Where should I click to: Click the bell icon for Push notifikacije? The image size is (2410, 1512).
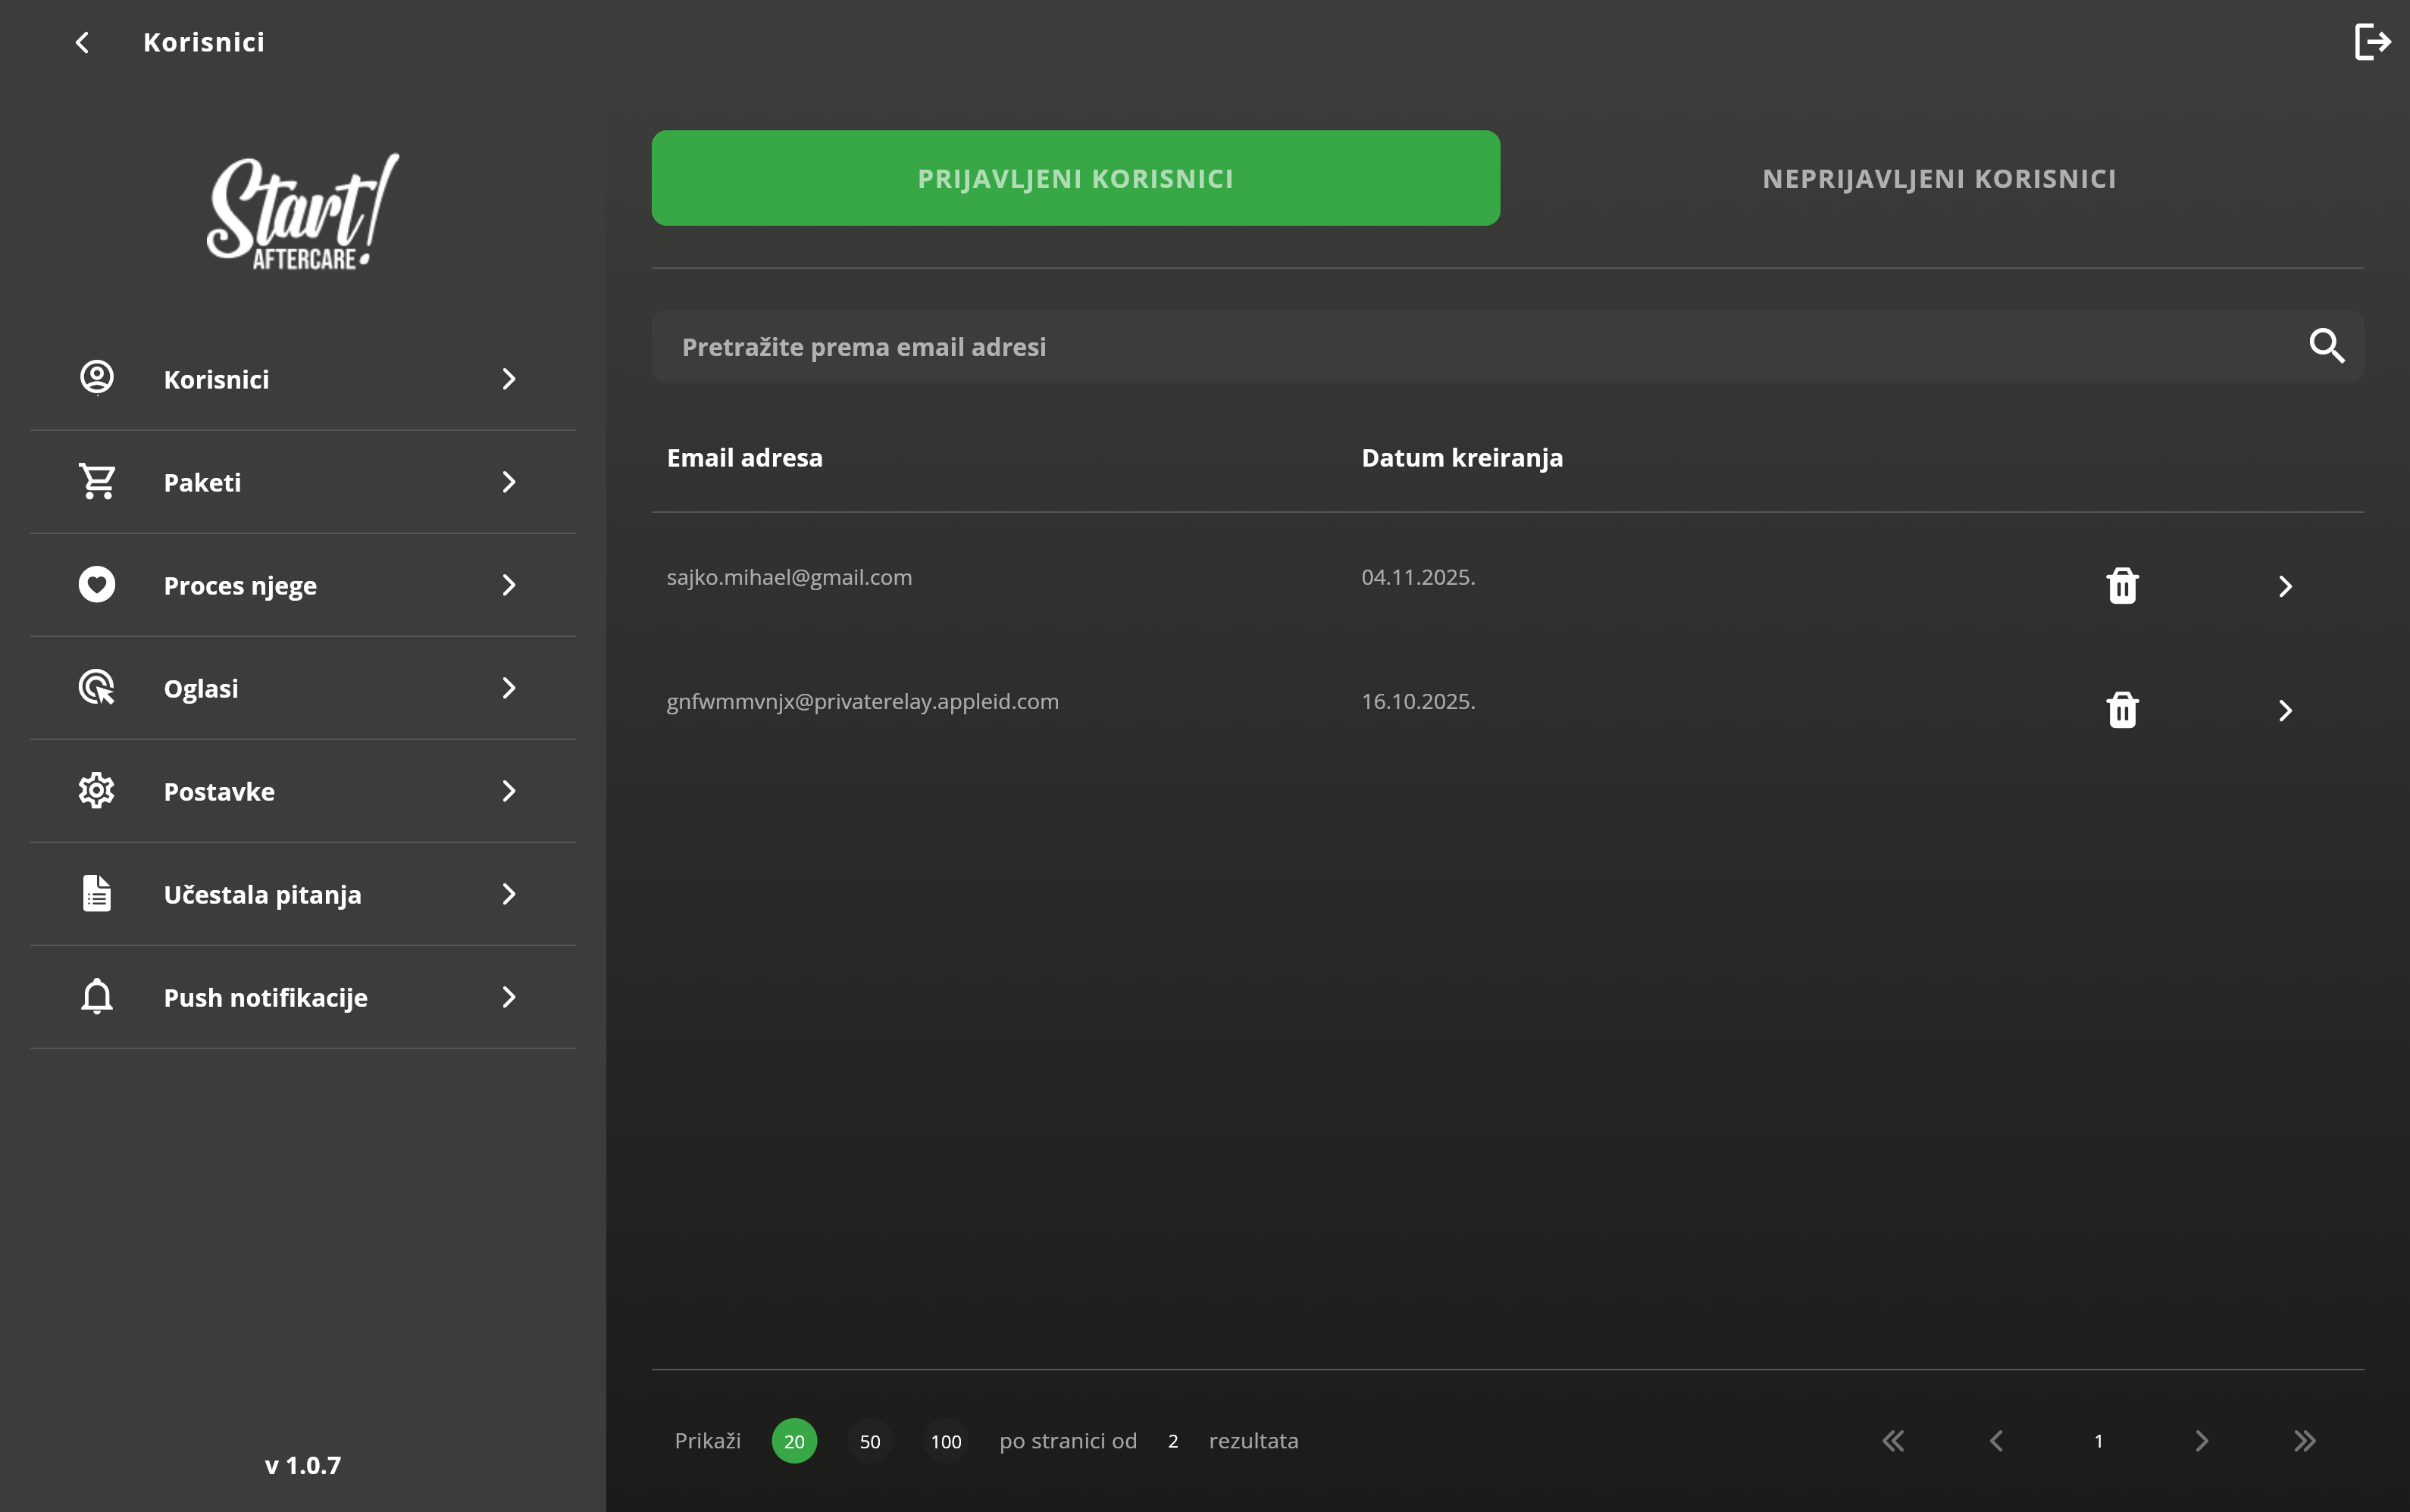97,997
